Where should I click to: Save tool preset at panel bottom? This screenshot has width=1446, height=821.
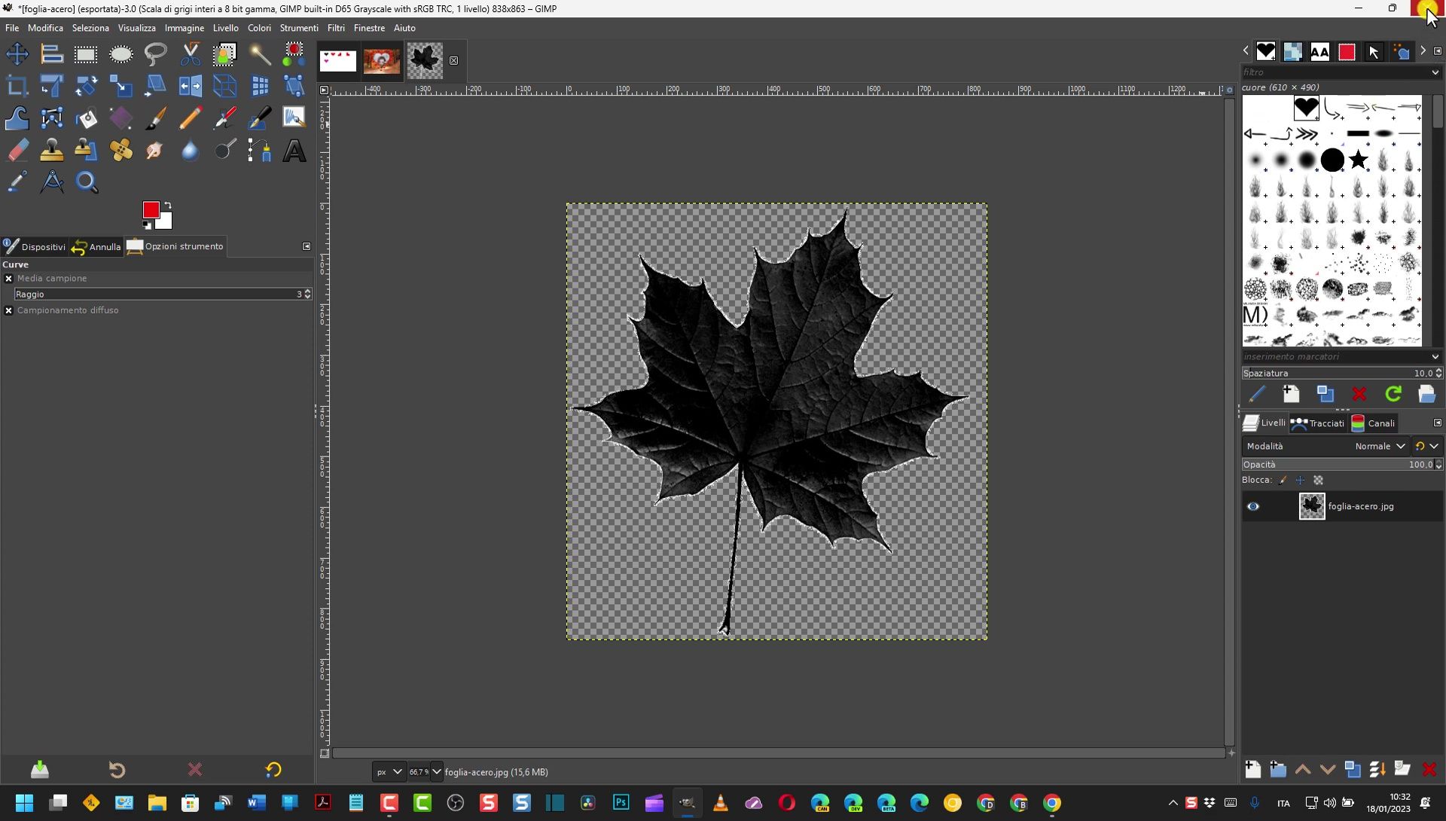[40, 769]
